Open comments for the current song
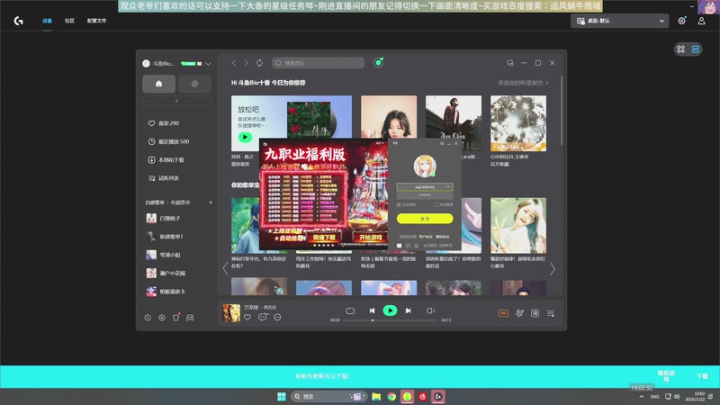The height and width of the screenshot is (405, 720). [263, 317]
